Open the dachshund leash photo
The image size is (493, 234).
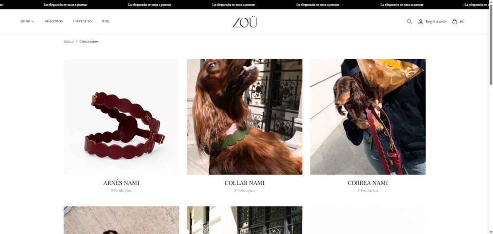click(x=368, y=117)
